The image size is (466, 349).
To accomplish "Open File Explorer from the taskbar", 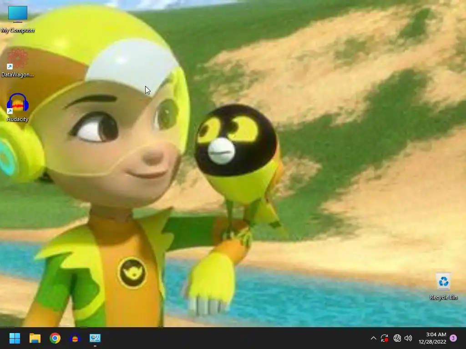I will click(x=35, y=338).
